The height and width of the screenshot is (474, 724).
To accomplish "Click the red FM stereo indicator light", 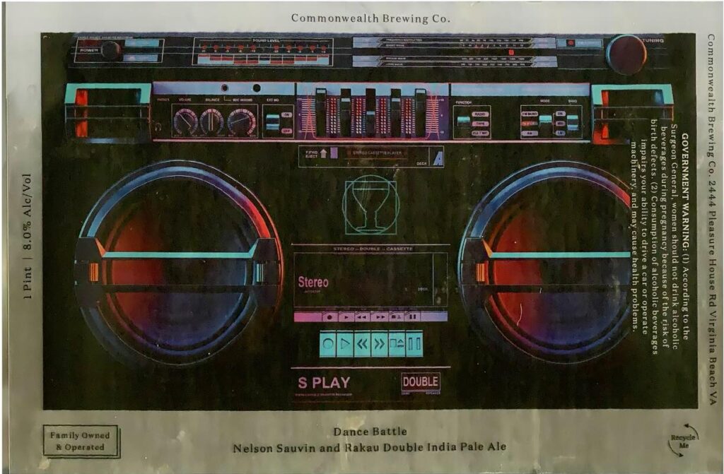I will click(x=571, y=43).
